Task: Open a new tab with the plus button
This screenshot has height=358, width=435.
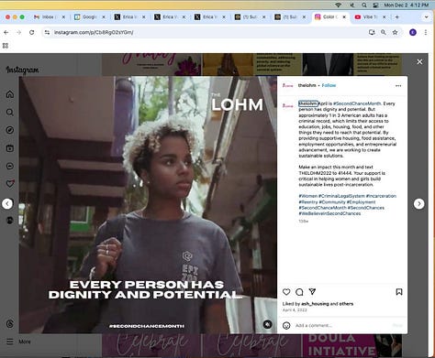Action: 397,17
